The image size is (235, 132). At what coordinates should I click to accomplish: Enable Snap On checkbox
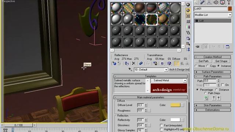click(x=223, y=85)
